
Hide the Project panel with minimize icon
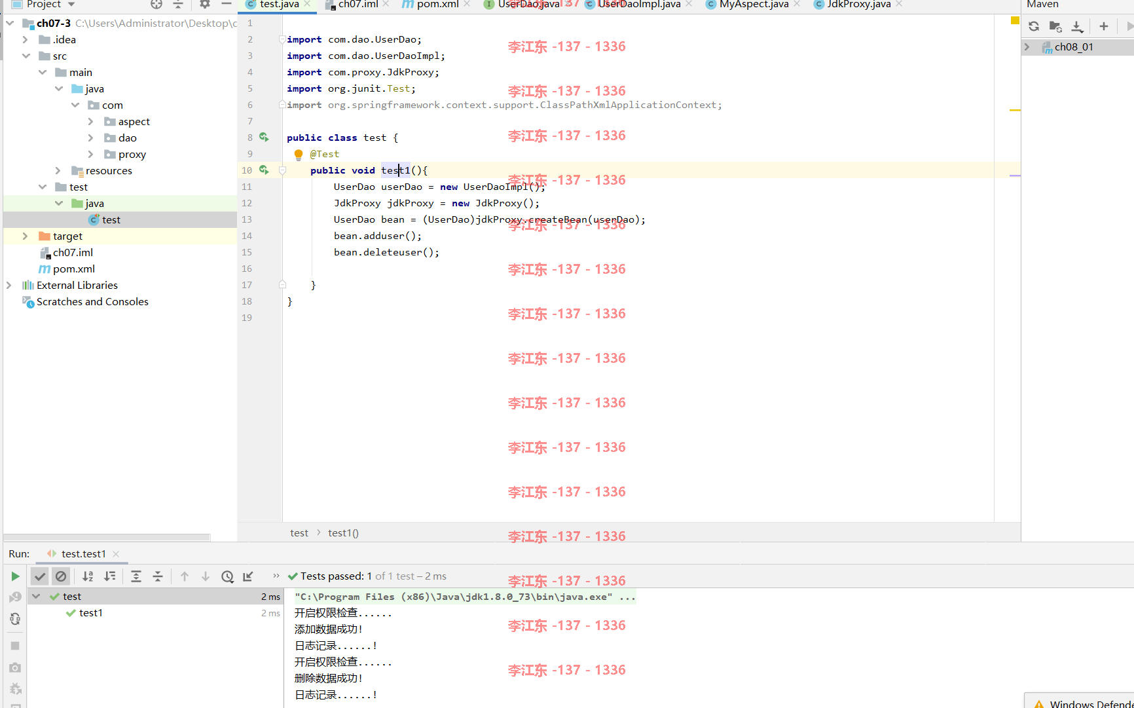tap(227, 4)
